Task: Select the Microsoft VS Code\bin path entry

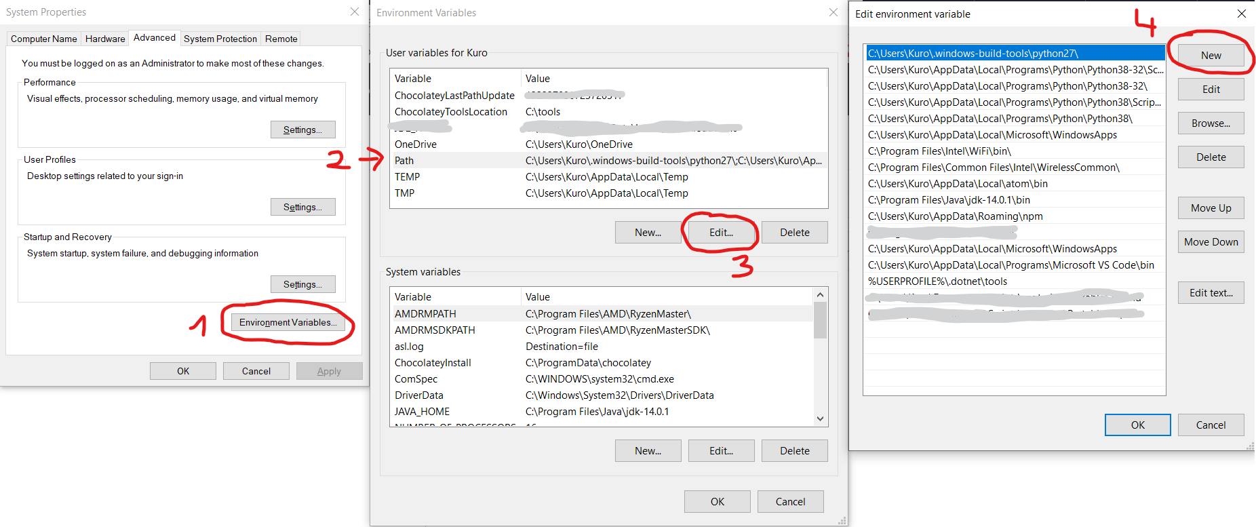Action: tap(1015, 265)
